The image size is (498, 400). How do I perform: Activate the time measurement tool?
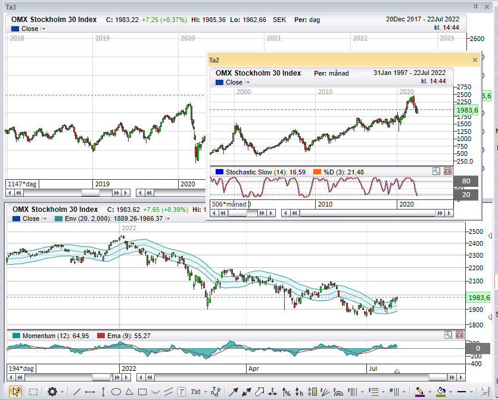point(272,392)
